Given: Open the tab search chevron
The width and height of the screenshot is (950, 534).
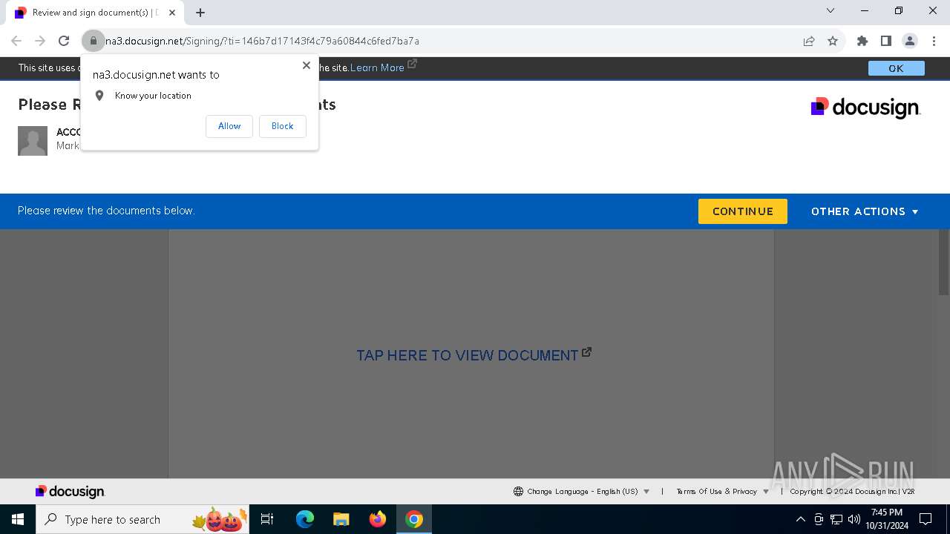Looking at the screenshot, I should (831, 11).
